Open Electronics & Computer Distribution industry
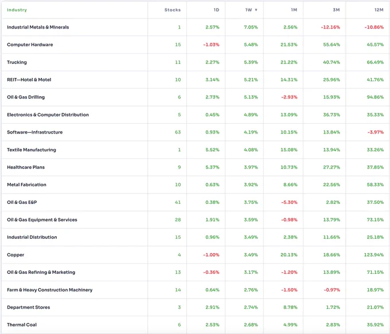This screenshot has height=334, width=390. click(x=48, y=115)
